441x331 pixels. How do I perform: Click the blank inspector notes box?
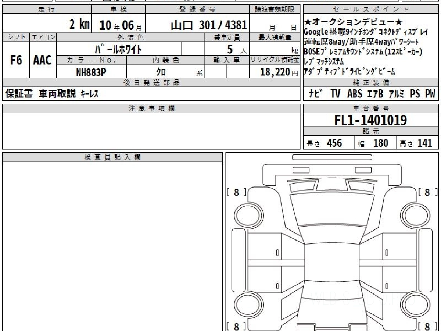(x=112, y=246)
